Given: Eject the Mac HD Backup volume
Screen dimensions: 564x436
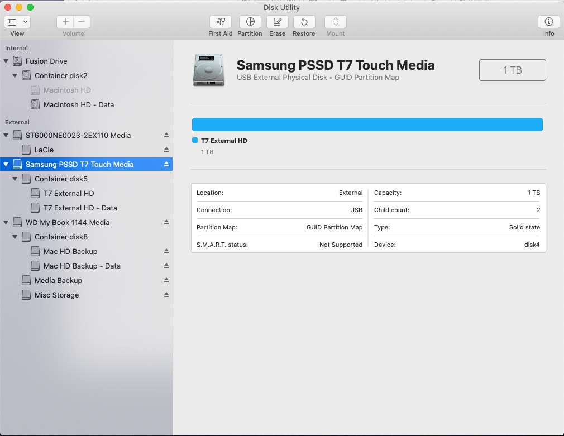Looking at the screenshot, I should click(x=166, y=251).
